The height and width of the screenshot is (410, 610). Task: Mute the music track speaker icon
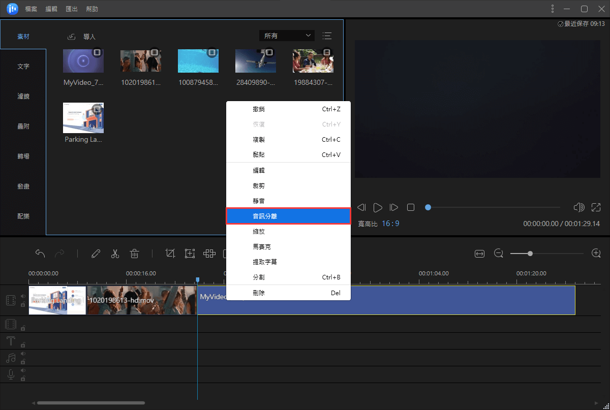(23, 354)
